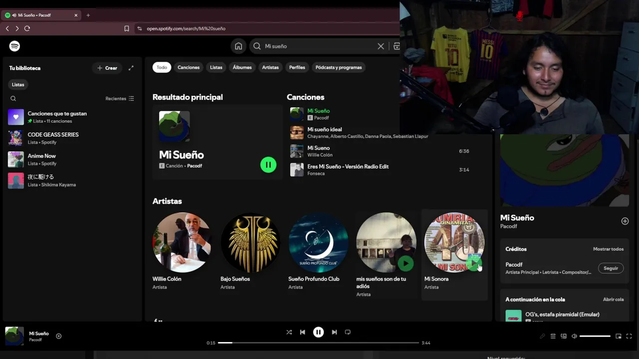Add Mi Sueño to library in side panel

(x=625, y=221)
